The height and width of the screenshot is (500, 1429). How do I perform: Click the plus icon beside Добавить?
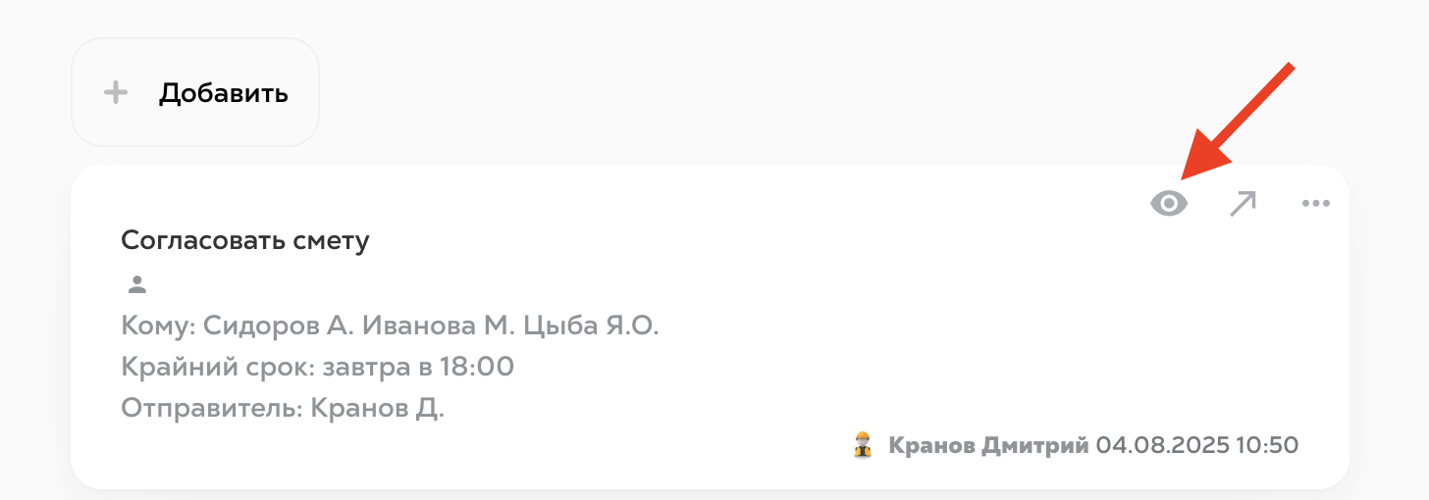(116, 93)
